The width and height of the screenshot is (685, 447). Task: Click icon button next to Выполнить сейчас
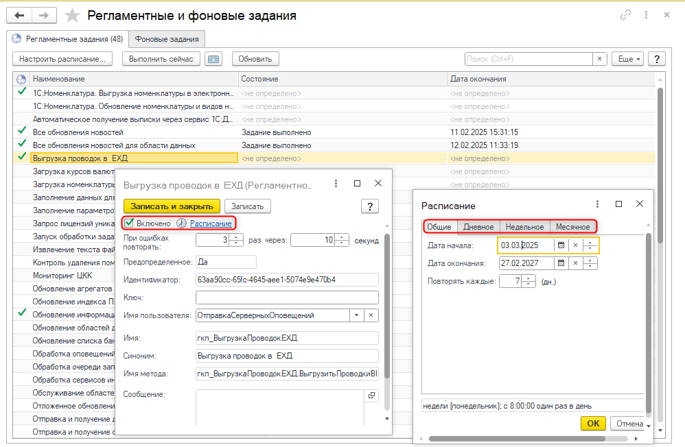click(x=213, y=59)
